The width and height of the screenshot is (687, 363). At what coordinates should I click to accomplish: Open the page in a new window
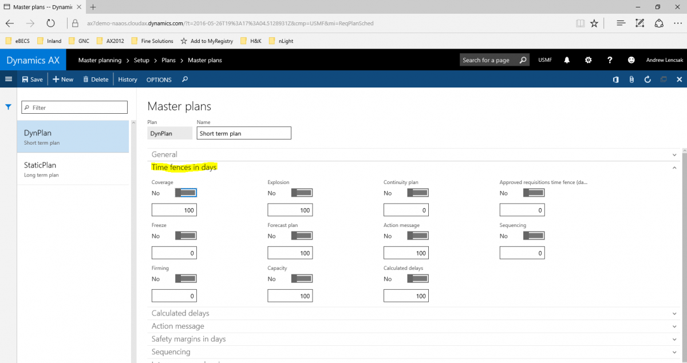664,79
